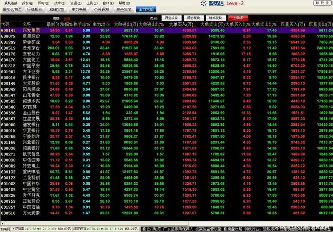Select the 中国石油 stock name

click(x=31, y=207)
